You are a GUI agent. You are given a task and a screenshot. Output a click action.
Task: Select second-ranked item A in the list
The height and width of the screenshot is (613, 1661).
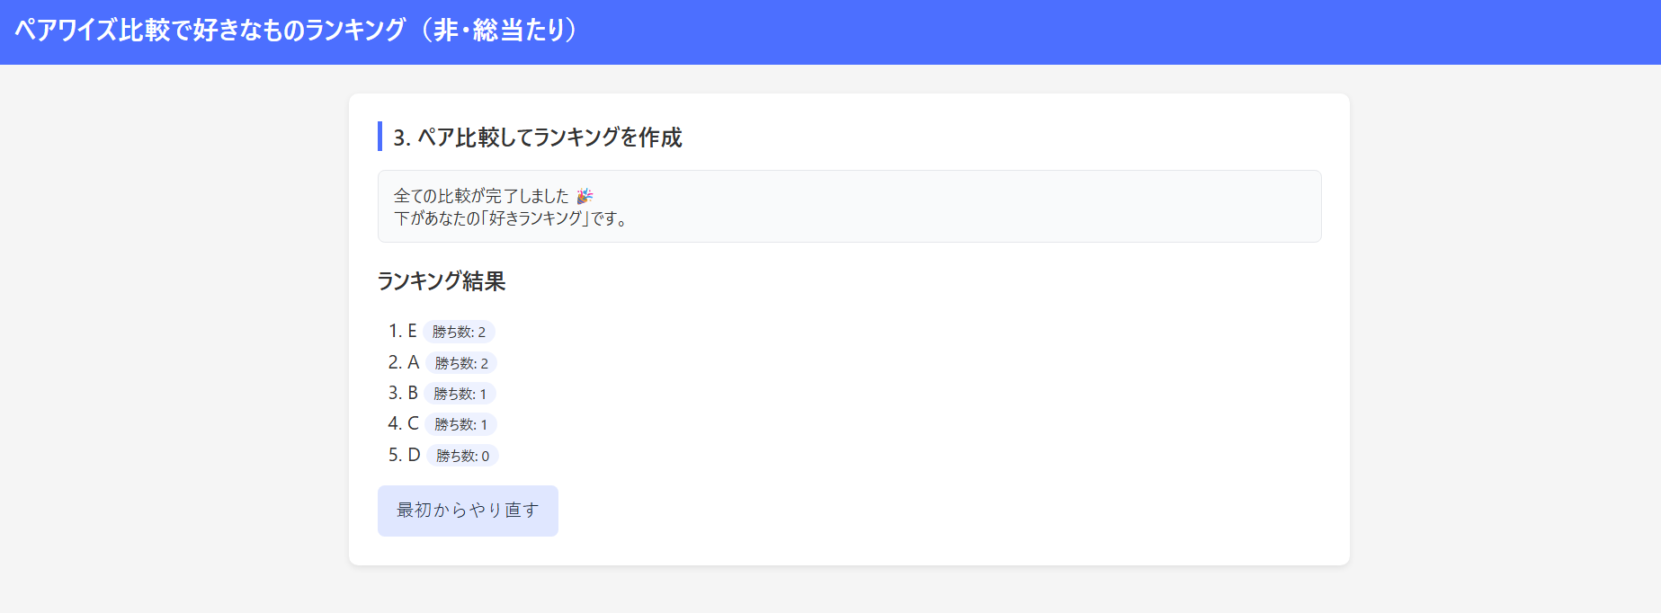click(x=413, y=362)
